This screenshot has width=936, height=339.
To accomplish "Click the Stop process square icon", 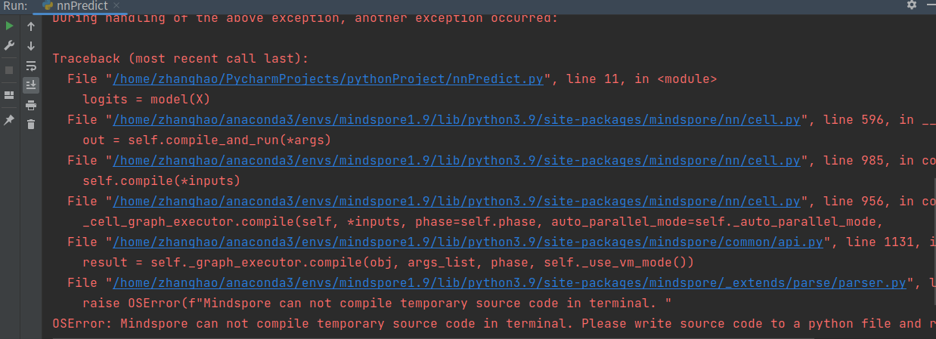I will pos(9,70).
